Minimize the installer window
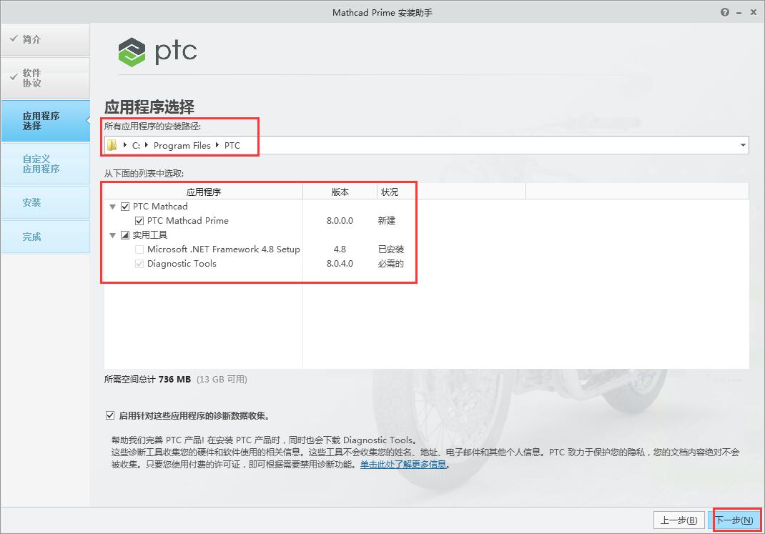765x534 pixels. tap(739, 13)
